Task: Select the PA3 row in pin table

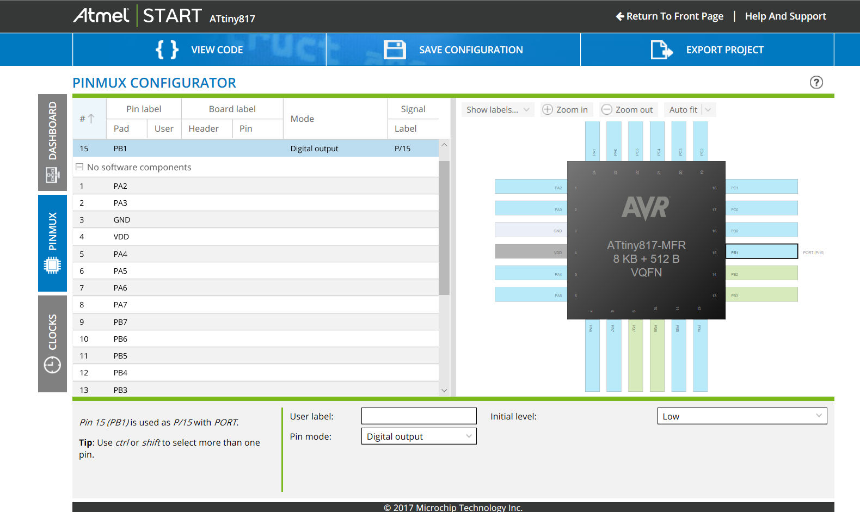Action: pos(256,202)
